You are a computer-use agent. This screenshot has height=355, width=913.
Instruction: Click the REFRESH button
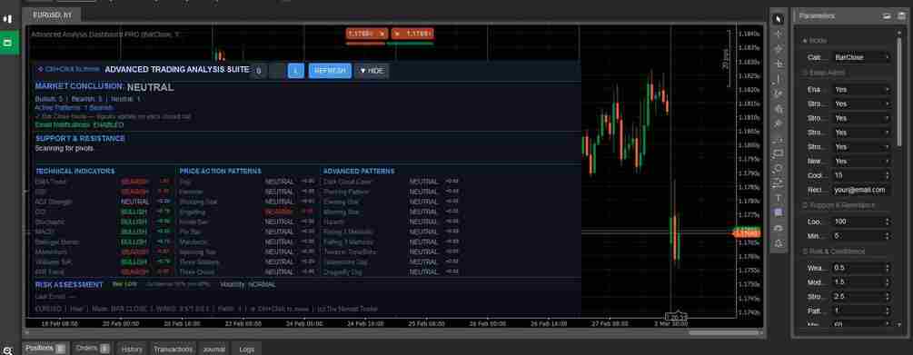pos(330,71)
